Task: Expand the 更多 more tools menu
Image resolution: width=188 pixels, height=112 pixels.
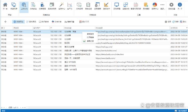Action: coord(162,6)
